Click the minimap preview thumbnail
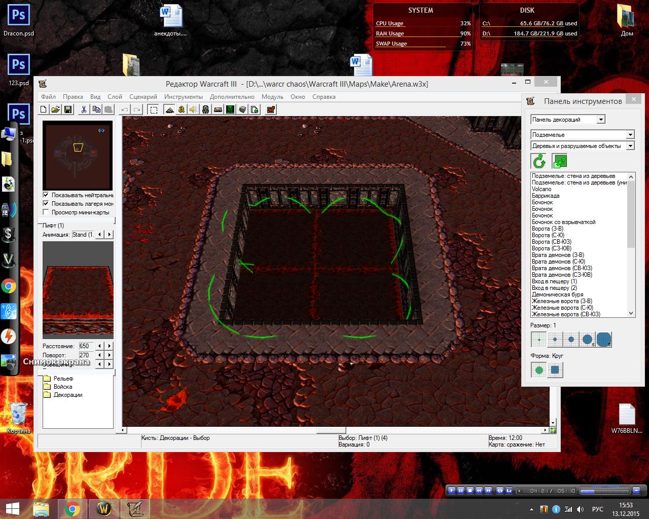This screenshot has height=519, width=649. pos(77,155)
